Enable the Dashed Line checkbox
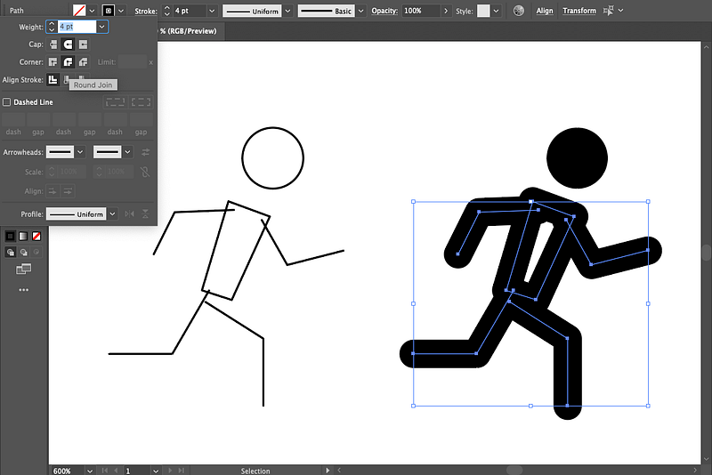The width and height of the screenshot is (712, 475). [7, 102]
